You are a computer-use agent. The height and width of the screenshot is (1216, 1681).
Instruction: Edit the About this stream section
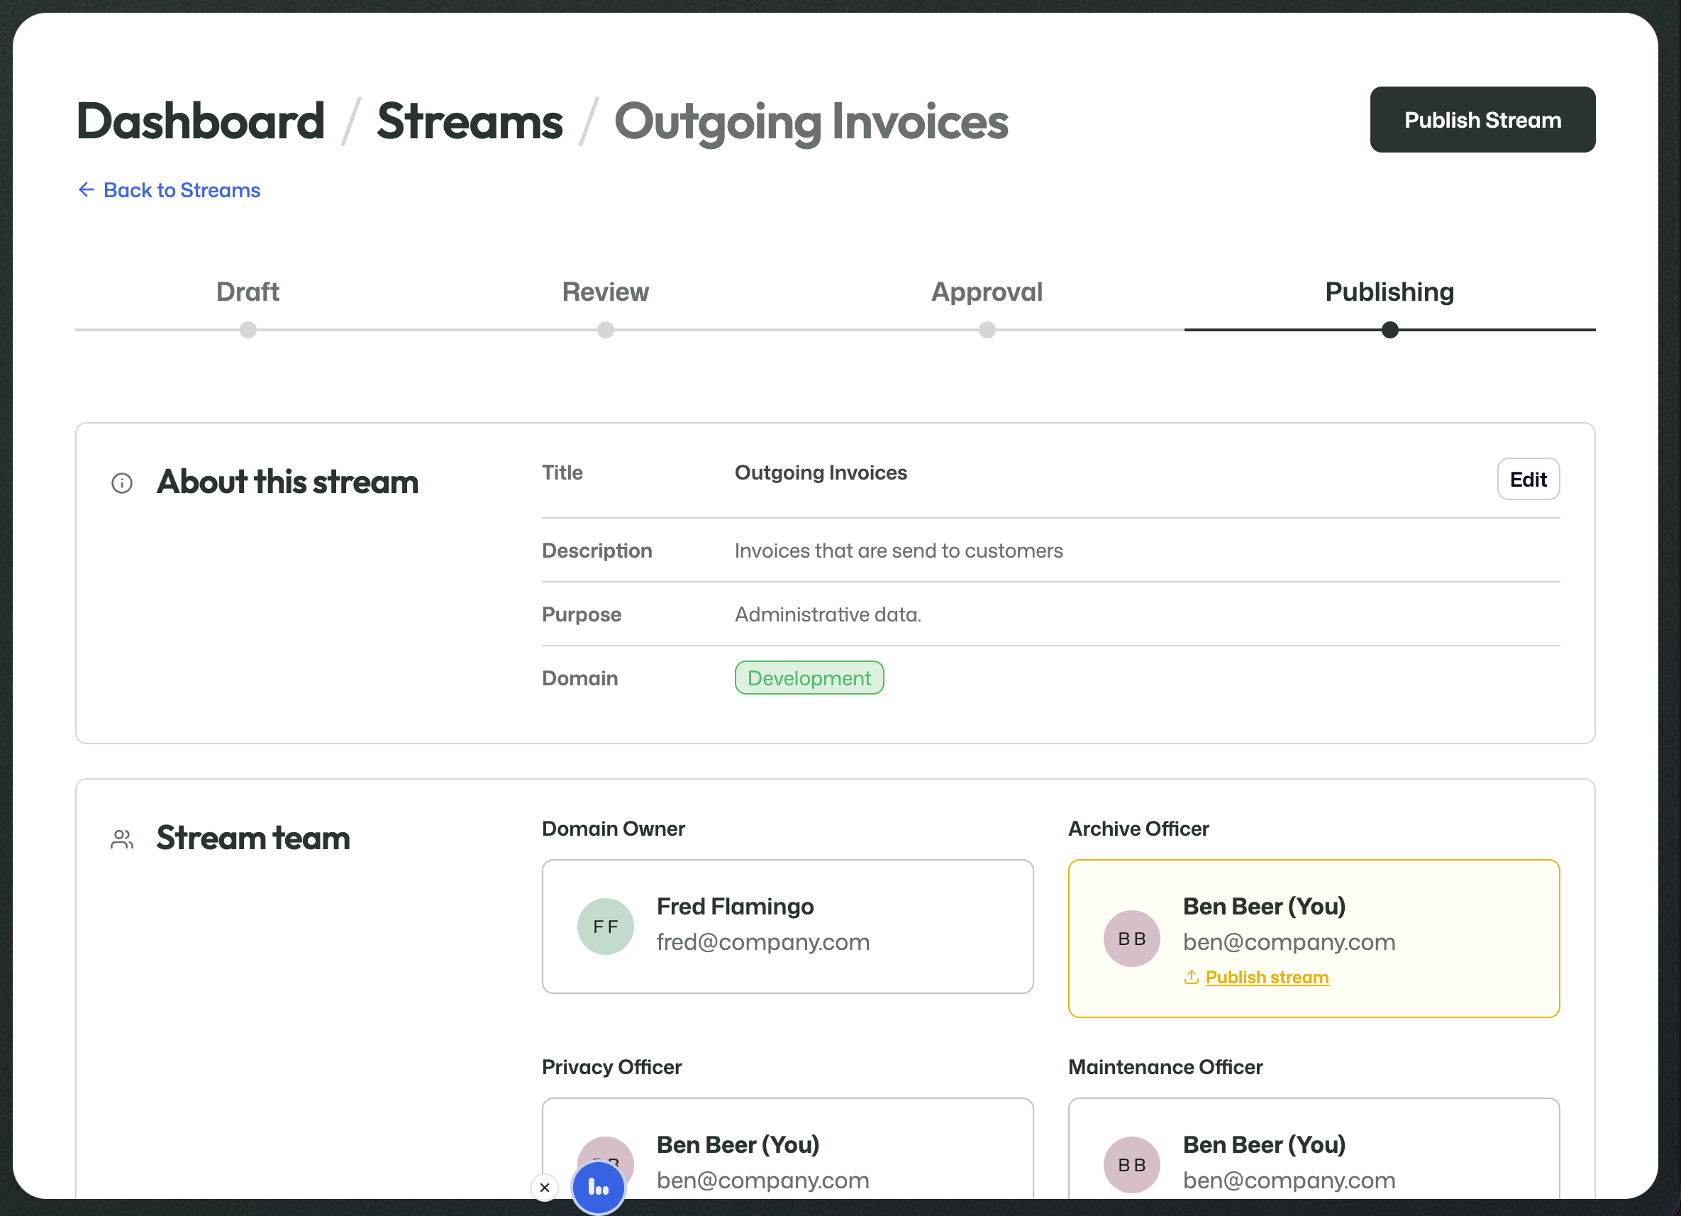(x=1529, y=479)
